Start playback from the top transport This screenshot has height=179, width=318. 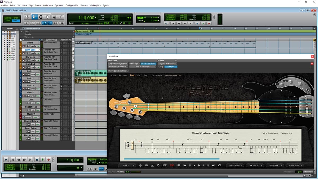click(x=203, y=23)
